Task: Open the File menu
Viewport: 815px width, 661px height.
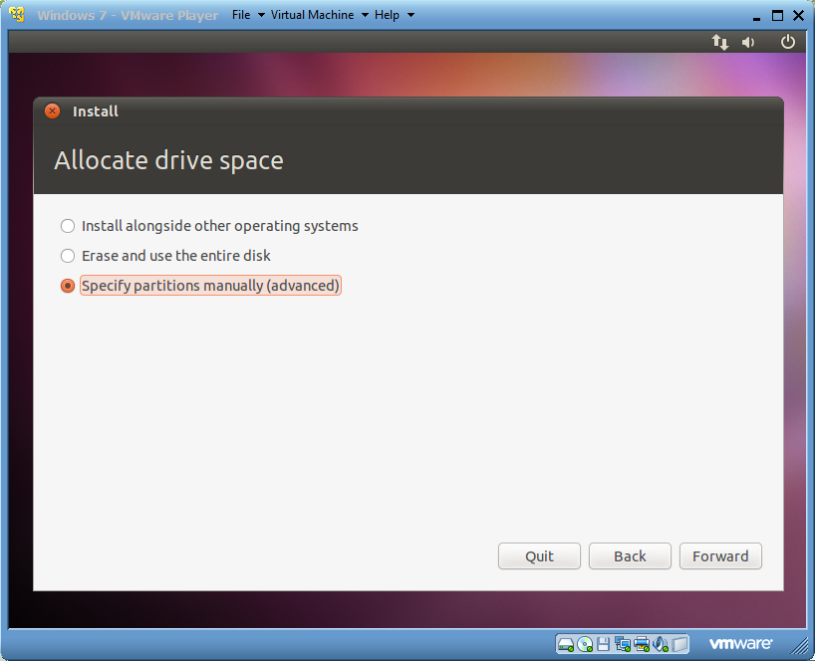Action: tap(241, 15)
